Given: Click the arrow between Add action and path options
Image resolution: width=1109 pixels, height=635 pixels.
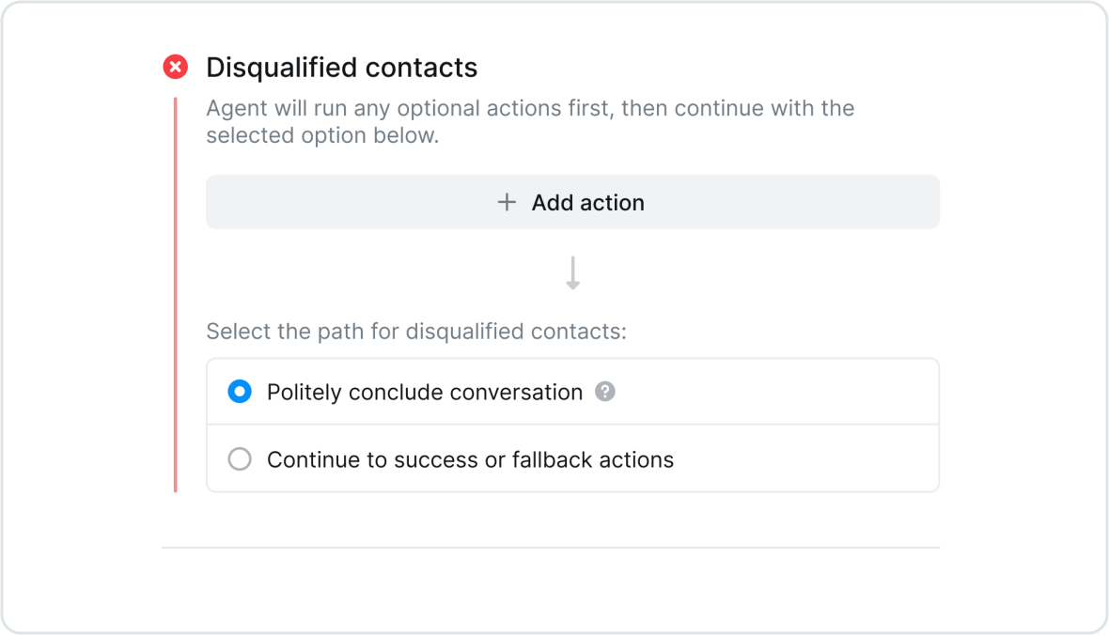Looking at the screenshot, I should (x=572, y=274).
